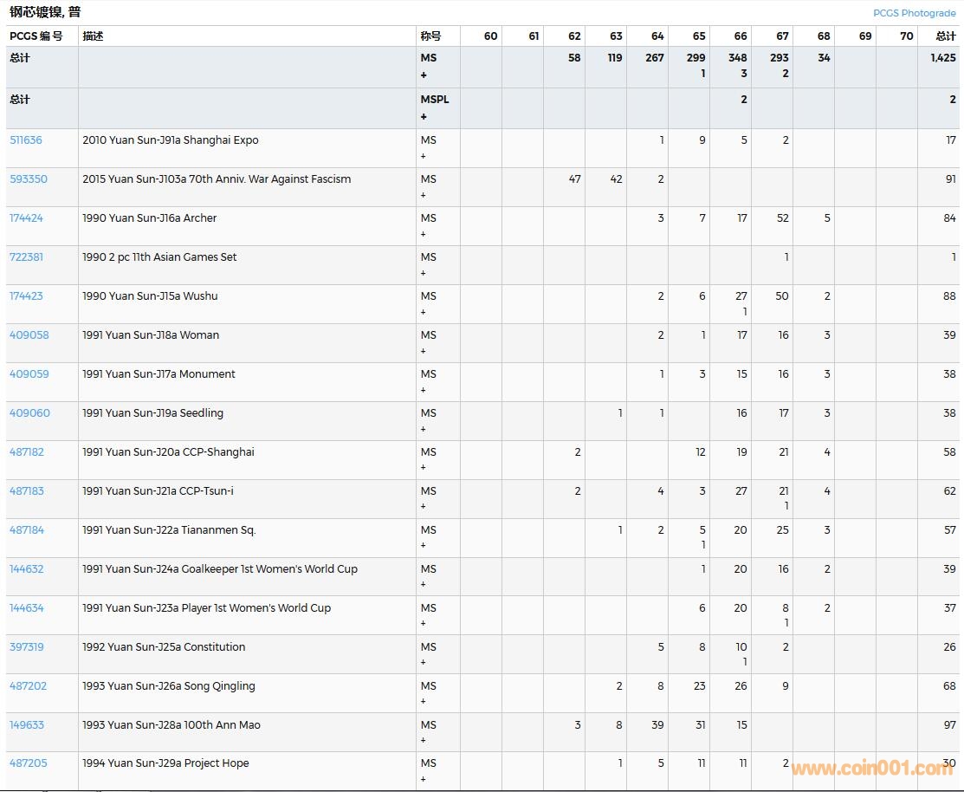The width and height of the screenshot is (964, 792).
Task: Select PCGS number 487183 link
Action: (27, 491)
